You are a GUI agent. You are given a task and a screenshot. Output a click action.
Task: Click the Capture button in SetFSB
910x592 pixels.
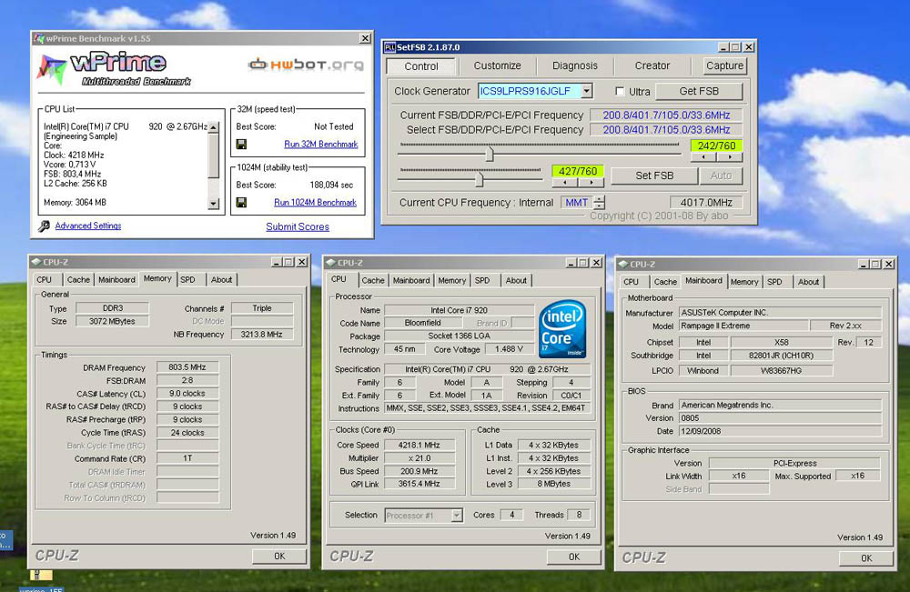coord(724,66)
